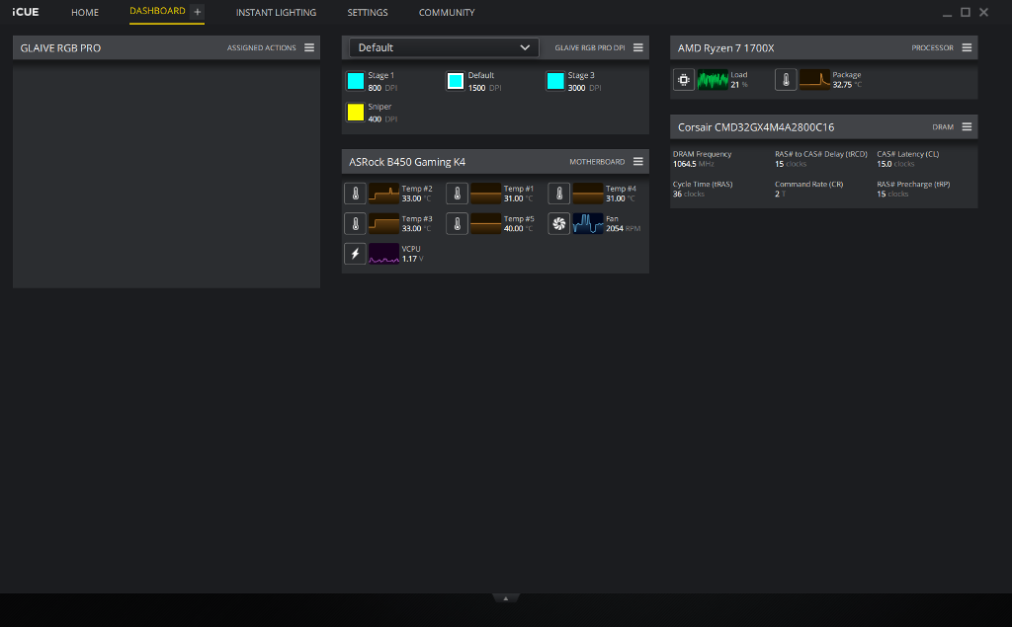1012x627 pixels.
Task: Click the Temp #5 thermometer icon
Action: pyautogui.click(x=457, y=224)
